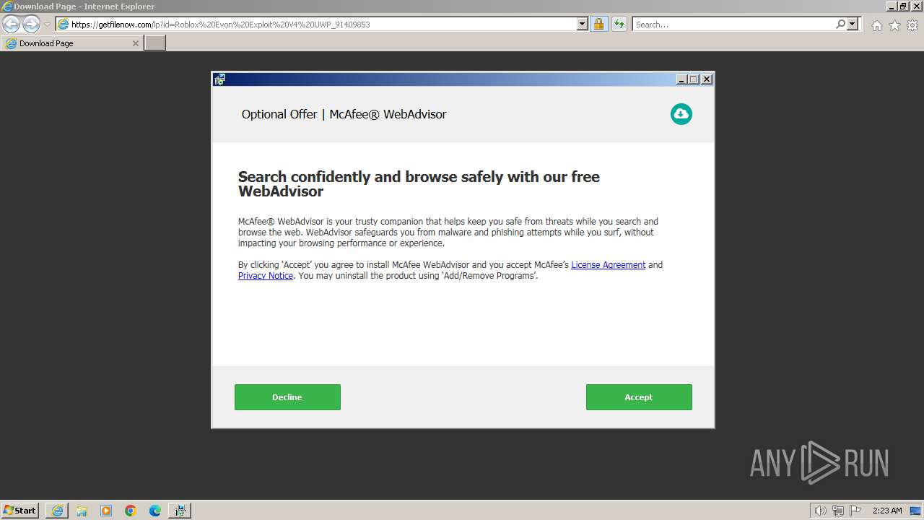Image resolution: width=924 pixels, height=520 pixels.
Task: Click the Search box in toolbar
Action: click(x=733, y=24)
